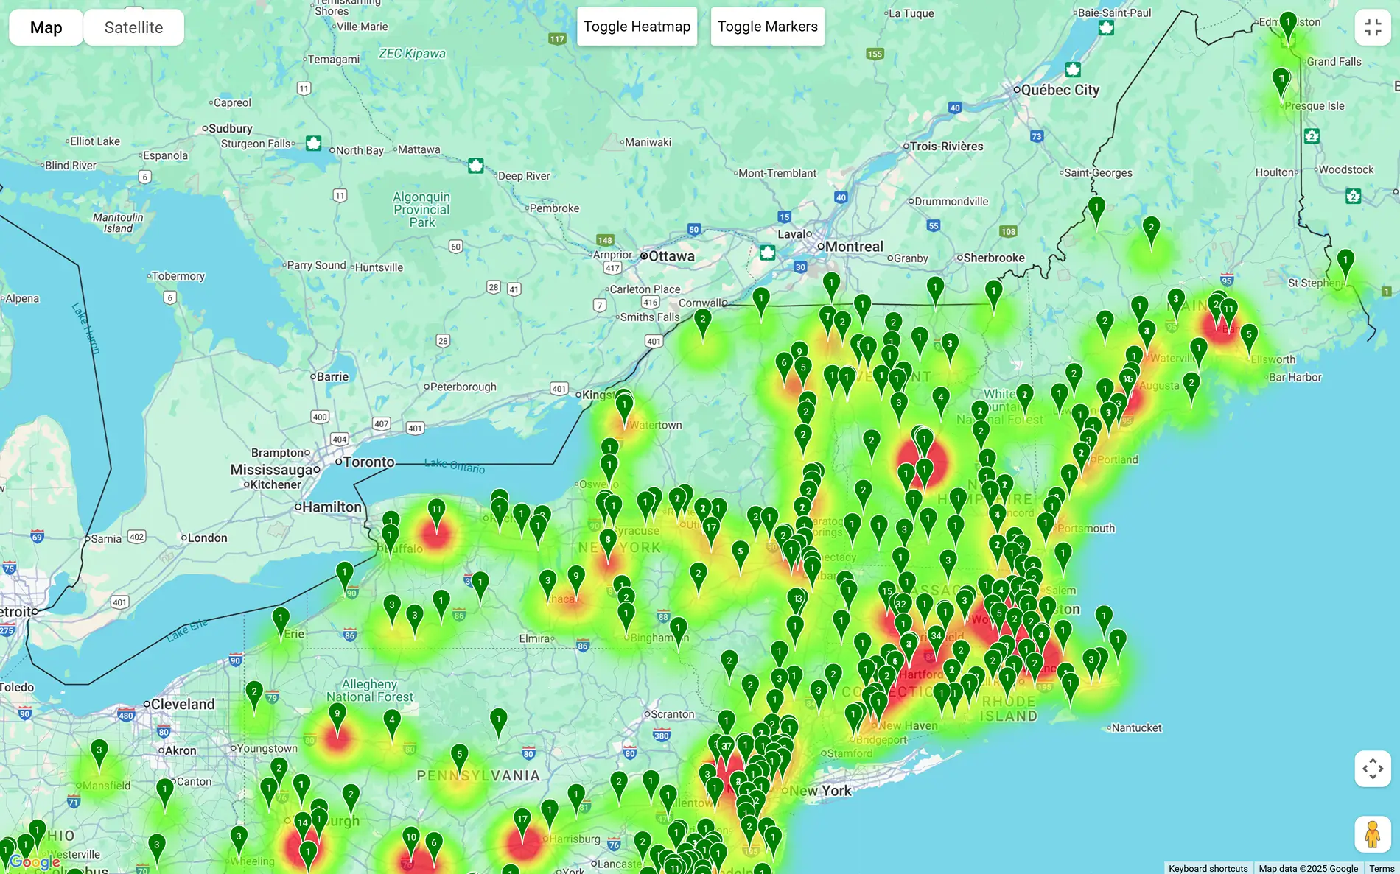Viewport: 1400px width, 874px height.
Task: Click marker 4 near Allegheny National Forest
Action: pos(392,725)
